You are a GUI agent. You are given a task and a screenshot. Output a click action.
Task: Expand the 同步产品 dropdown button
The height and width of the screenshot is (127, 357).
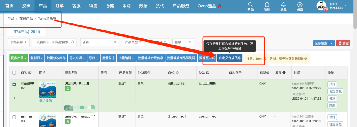(x=19, y=58)
